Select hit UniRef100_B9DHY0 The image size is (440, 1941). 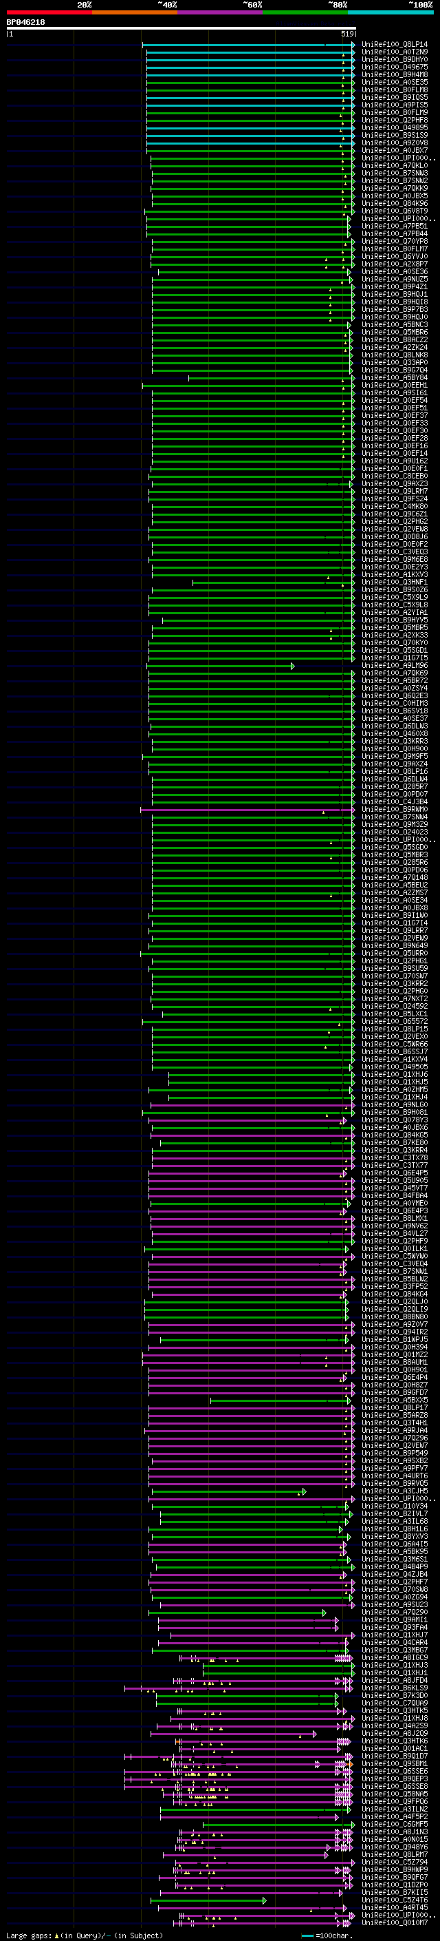pos(395,59)
